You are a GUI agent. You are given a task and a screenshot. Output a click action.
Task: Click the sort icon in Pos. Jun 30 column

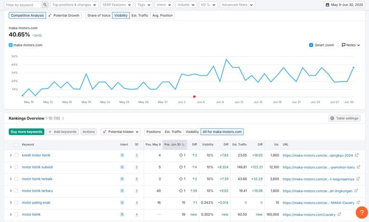[184, 144]
